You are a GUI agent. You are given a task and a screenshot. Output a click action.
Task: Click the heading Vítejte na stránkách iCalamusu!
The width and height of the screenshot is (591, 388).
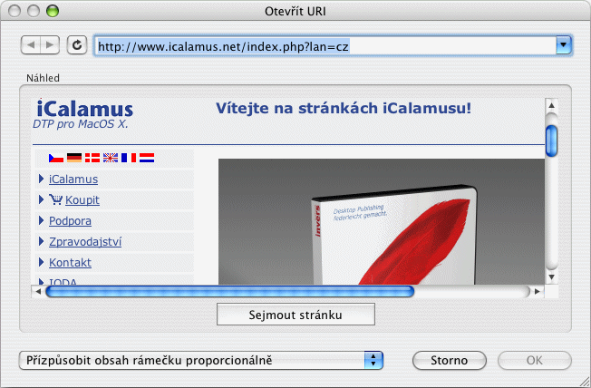point(344,108)
